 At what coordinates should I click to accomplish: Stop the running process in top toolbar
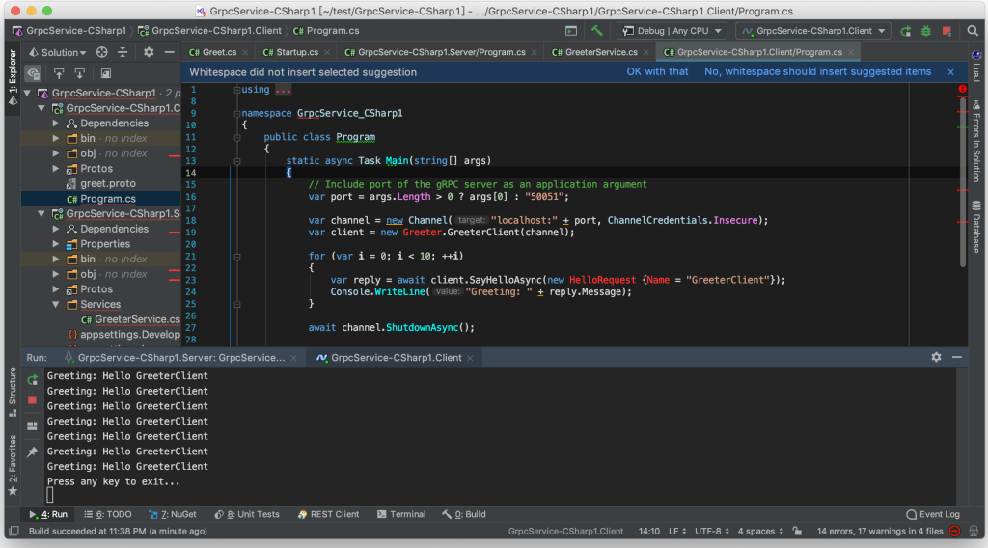[947, 31]
